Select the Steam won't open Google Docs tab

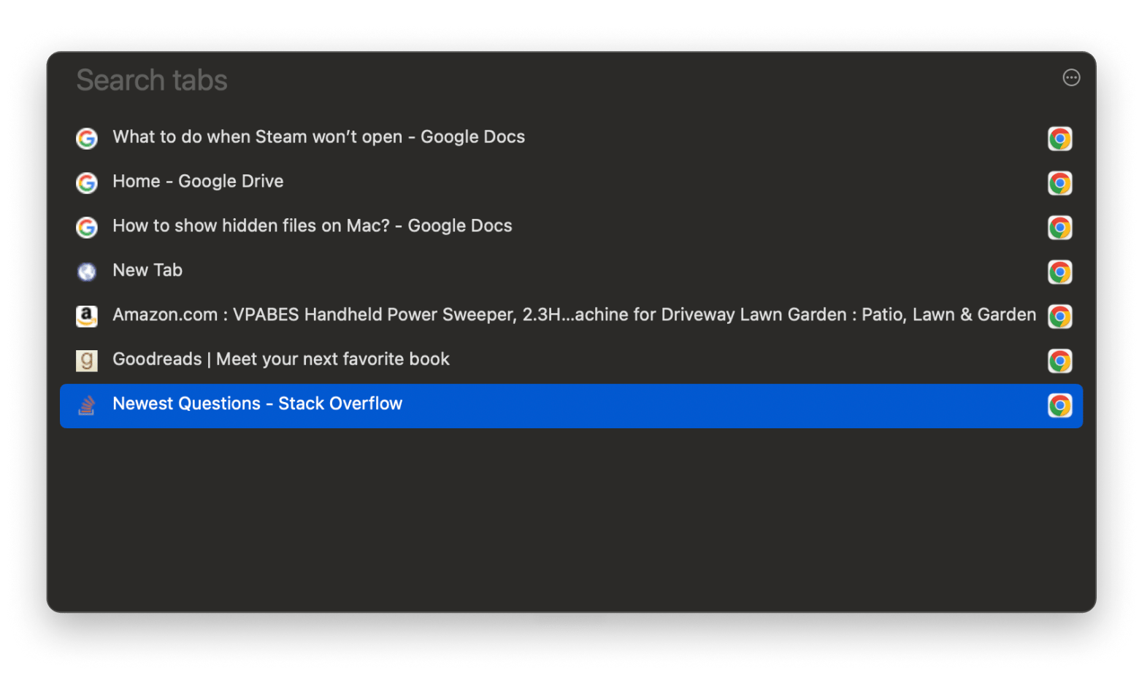(x=318, y=137)
